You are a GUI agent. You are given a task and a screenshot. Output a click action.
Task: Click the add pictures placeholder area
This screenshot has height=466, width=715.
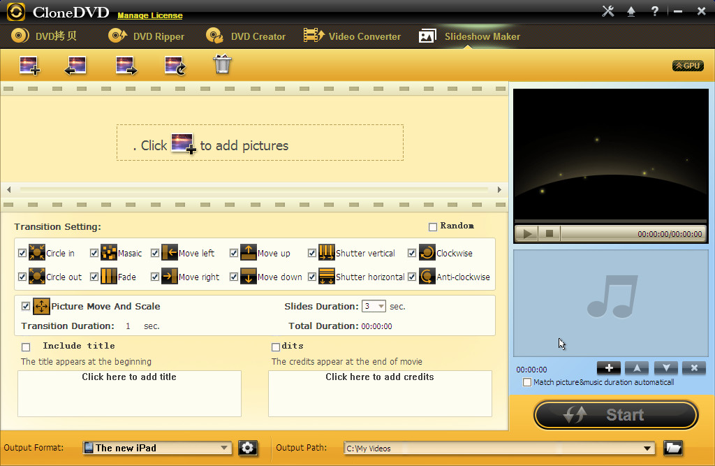[x=260, y=143]
